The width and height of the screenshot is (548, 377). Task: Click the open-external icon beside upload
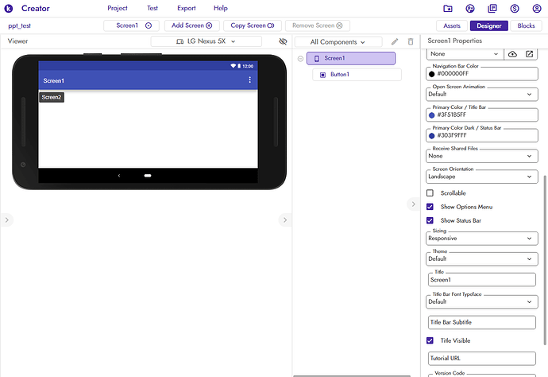(529, 54)
